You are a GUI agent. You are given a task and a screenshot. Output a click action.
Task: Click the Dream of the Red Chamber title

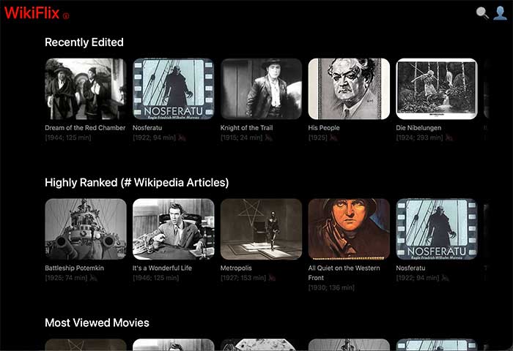pyautogui.click(x=85, y=128)
